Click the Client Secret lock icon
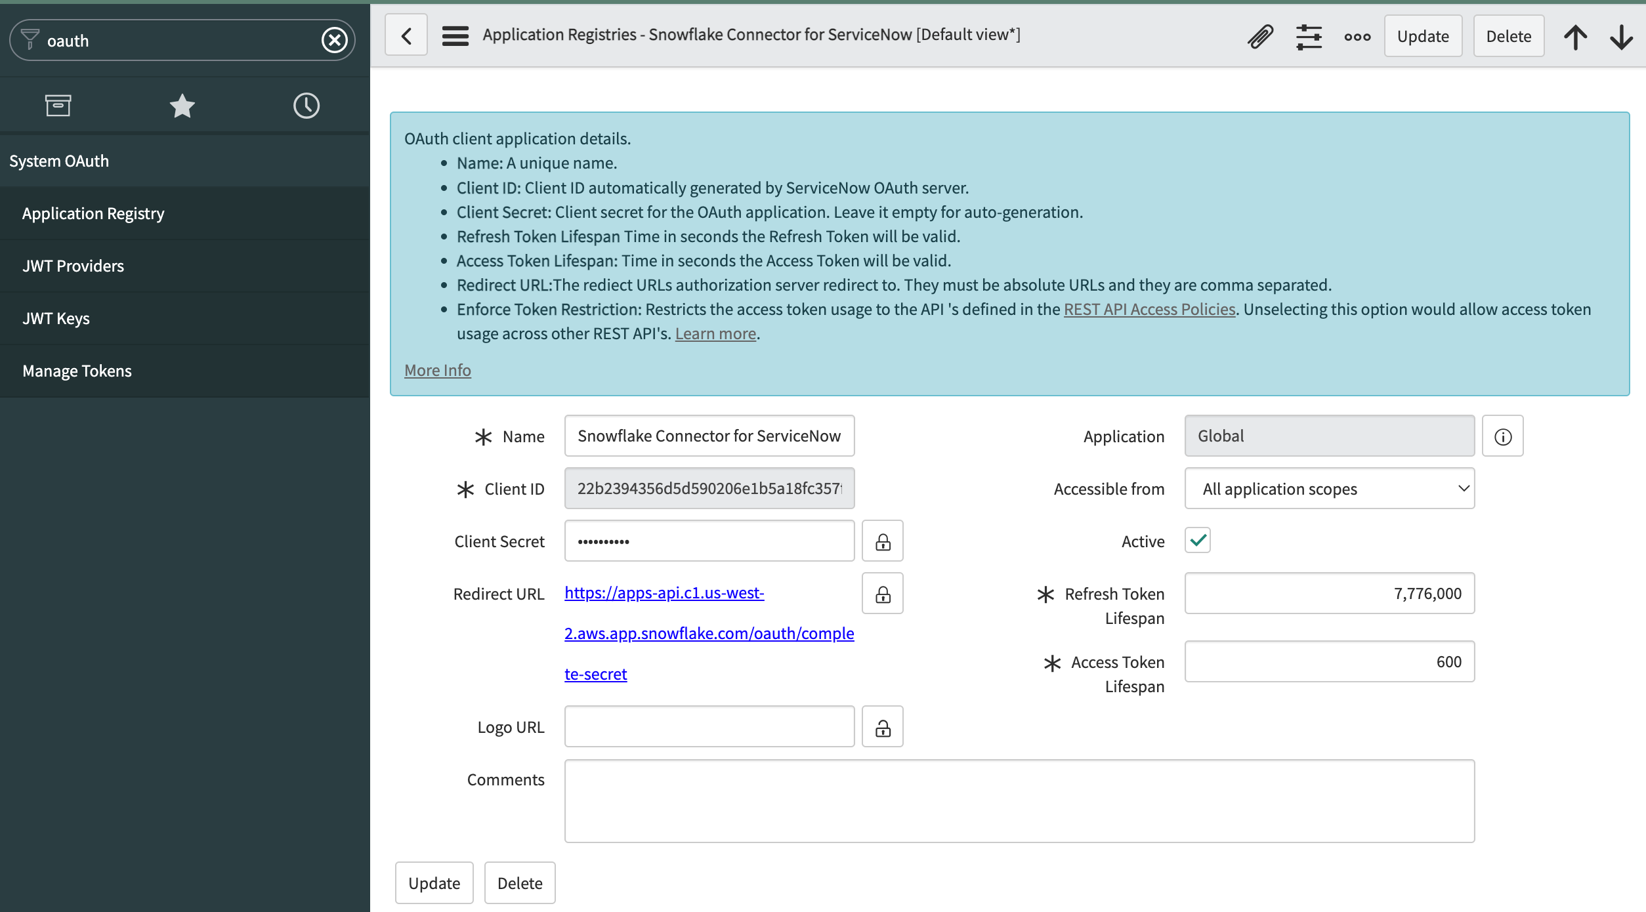 [x=883, y=541]
